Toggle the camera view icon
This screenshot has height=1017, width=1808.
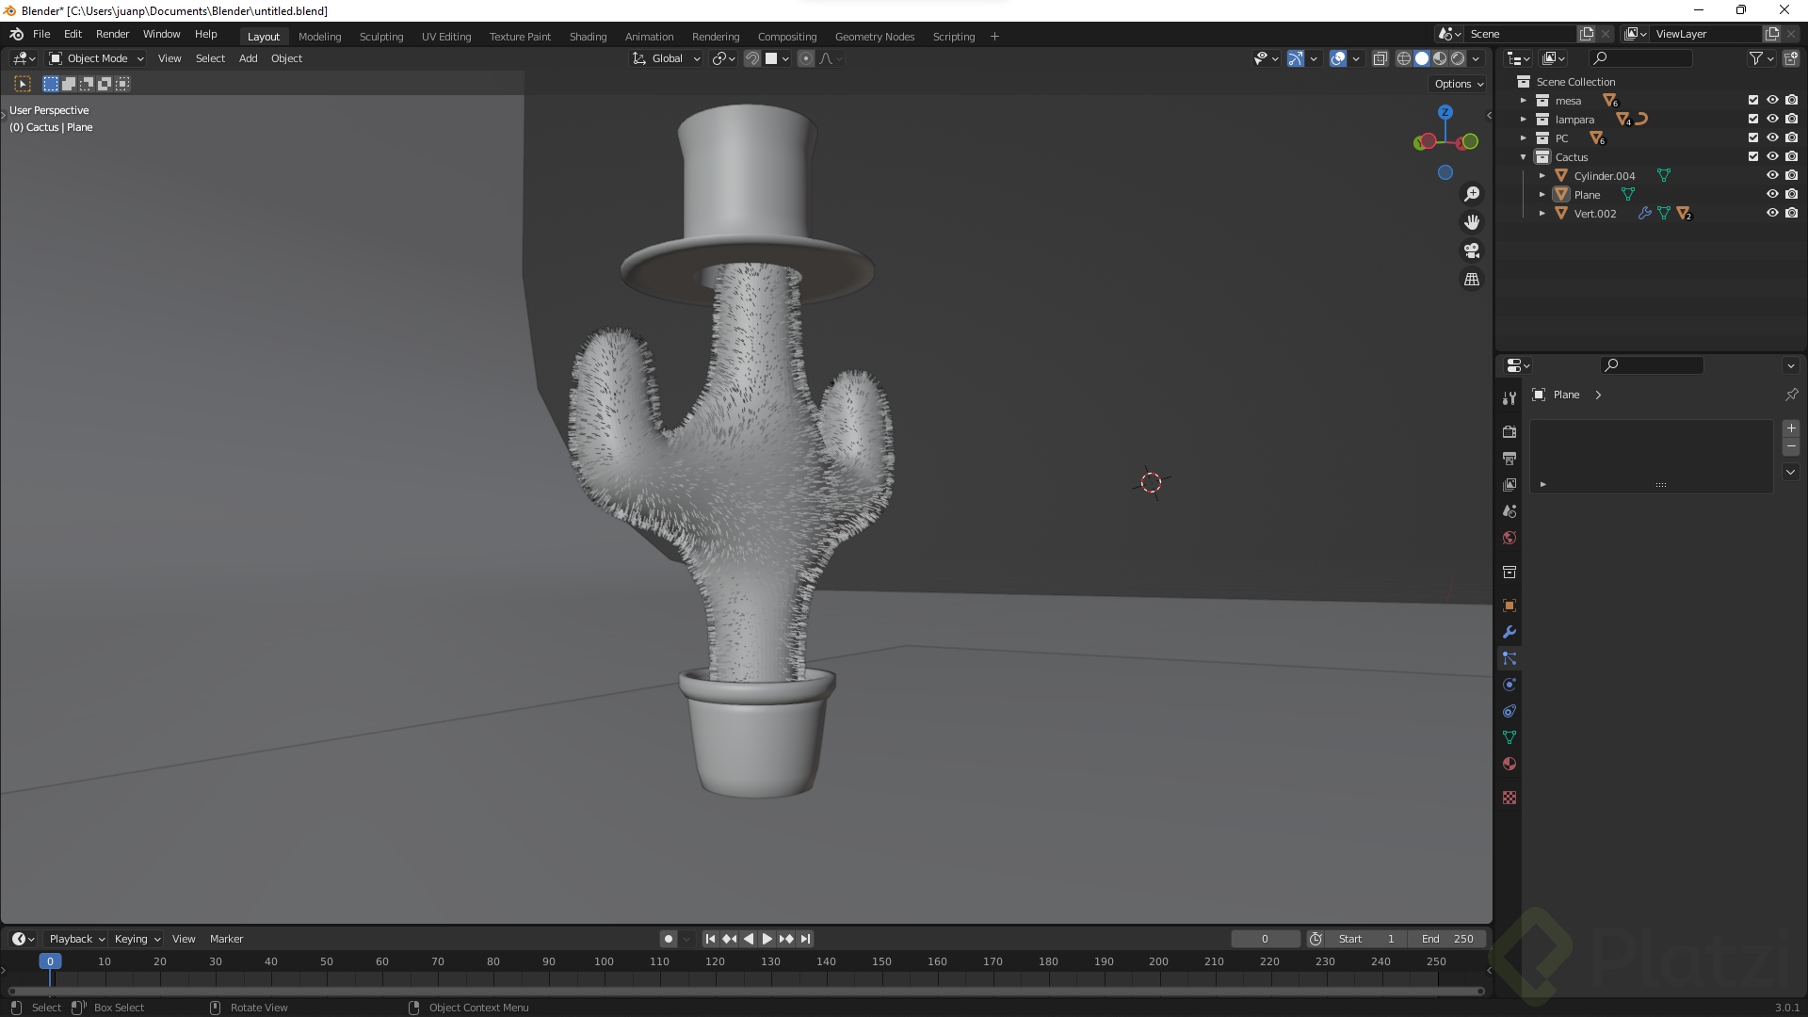pos(1471,250)
